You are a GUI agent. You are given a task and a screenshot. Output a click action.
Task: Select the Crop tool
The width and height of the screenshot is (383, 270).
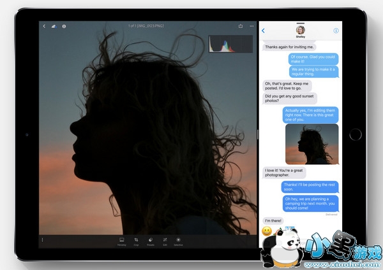[x=136, y=242]
